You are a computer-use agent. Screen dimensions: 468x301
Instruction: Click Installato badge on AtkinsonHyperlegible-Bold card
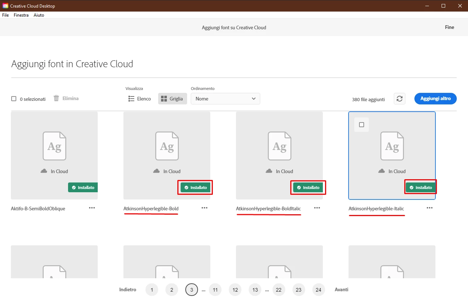coord(195,188)
